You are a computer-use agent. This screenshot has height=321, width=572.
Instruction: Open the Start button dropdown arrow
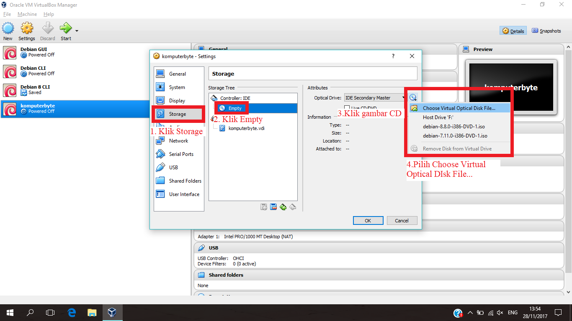77,31
